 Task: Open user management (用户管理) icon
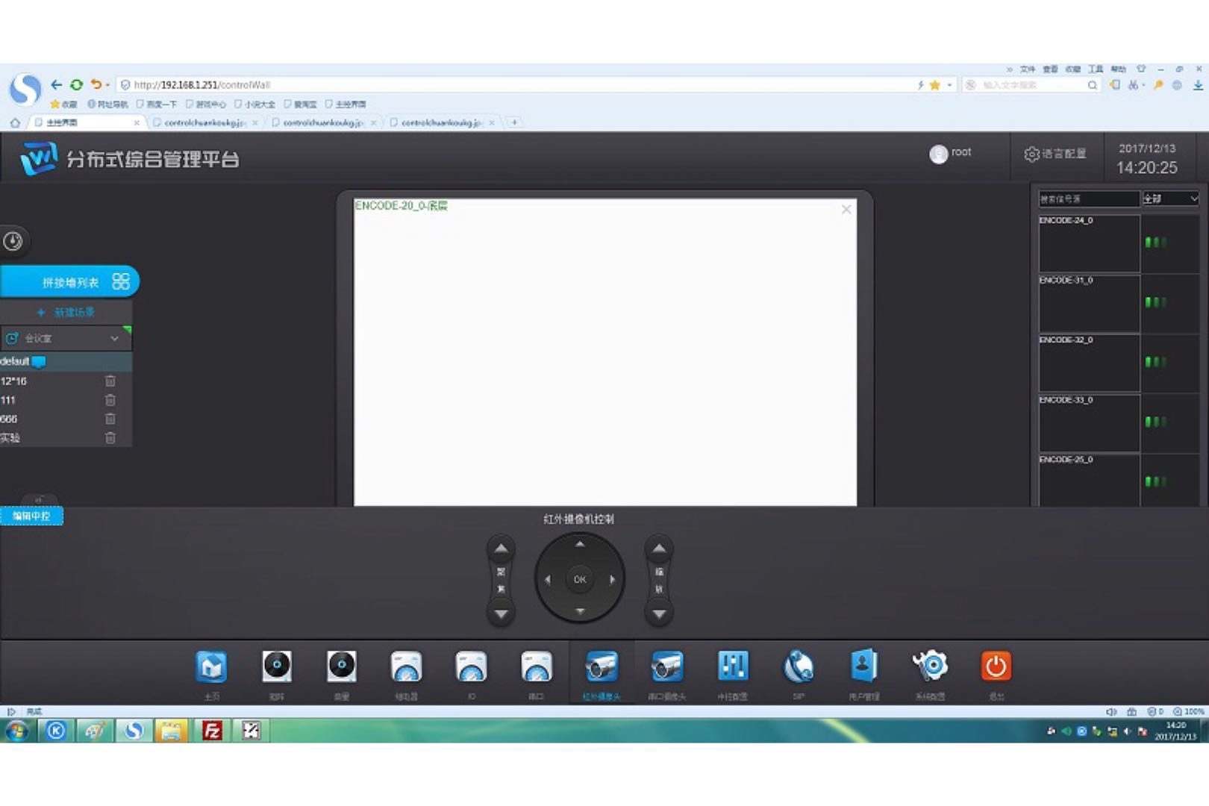863,667
